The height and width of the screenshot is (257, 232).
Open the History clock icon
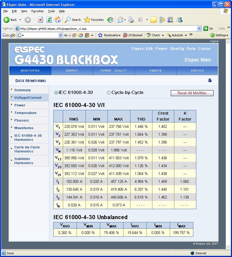(110, 20)
